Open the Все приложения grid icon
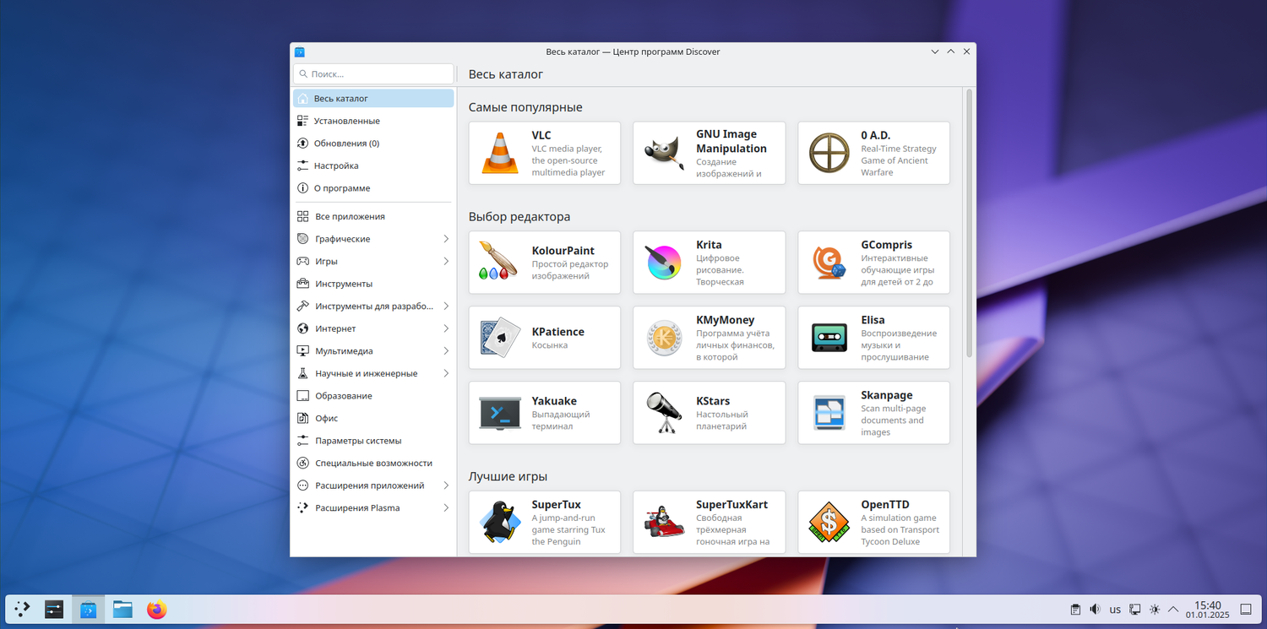This screenshot has height=629, width=1267. tap(303, 216)
